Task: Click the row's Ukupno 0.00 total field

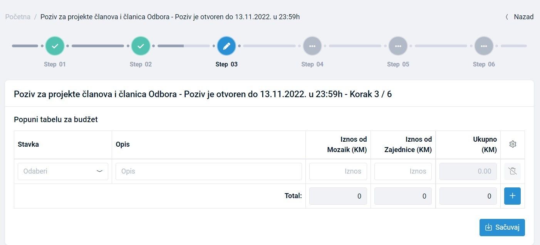Action: coord(468,171)
